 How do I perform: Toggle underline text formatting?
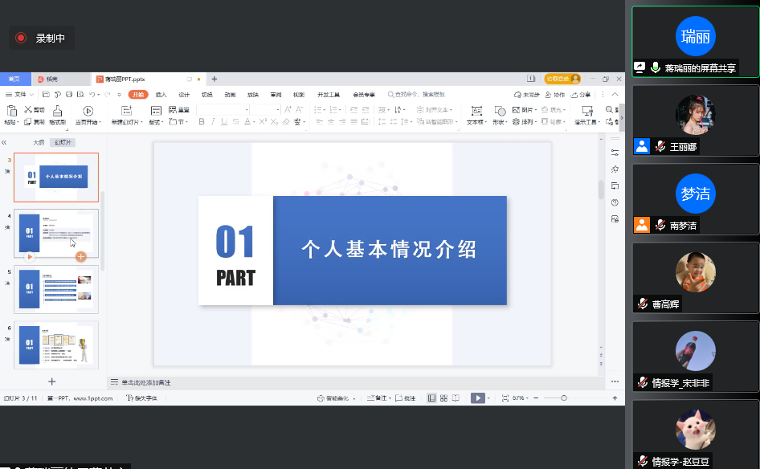click(x=225, y=122)
